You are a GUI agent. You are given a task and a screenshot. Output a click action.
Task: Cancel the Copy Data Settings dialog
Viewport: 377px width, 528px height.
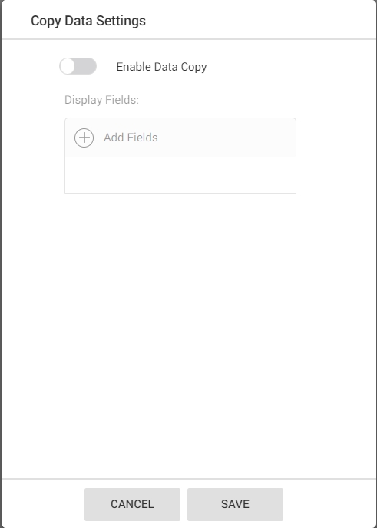tap(132, 504)
